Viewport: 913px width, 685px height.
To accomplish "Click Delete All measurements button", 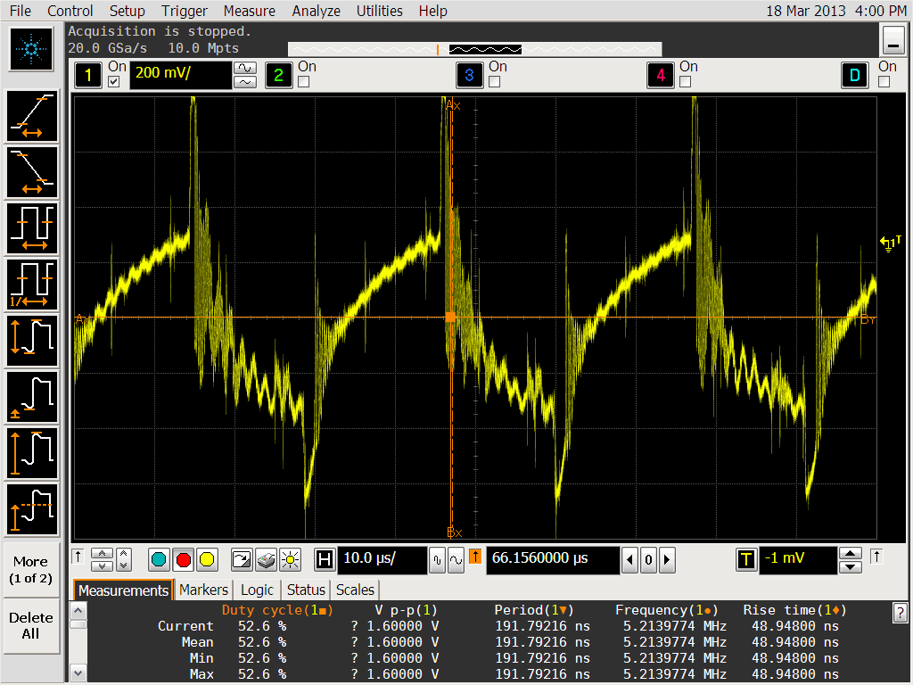I will click(x=30, y=625).
